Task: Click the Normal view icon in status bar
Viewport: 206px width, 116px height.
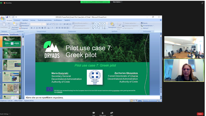Action: (131, 101)
